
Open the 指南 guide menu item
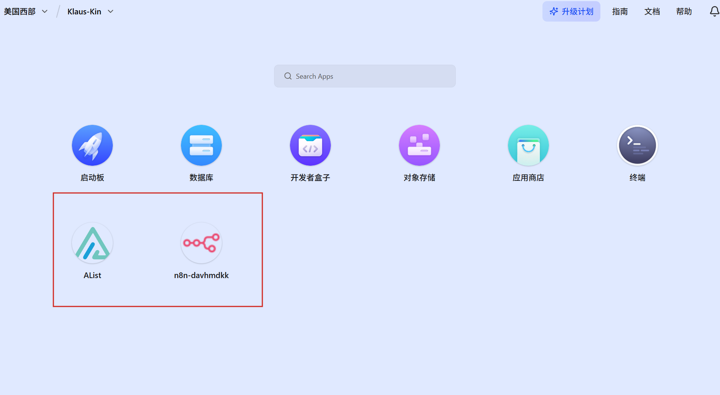pos(620,11)
